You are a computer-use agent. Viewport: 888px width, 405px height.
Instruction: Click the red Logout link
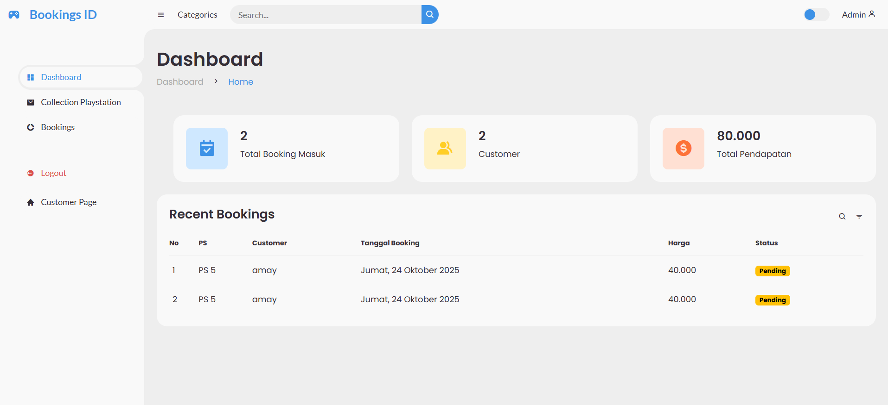click(x=53, y=173)
